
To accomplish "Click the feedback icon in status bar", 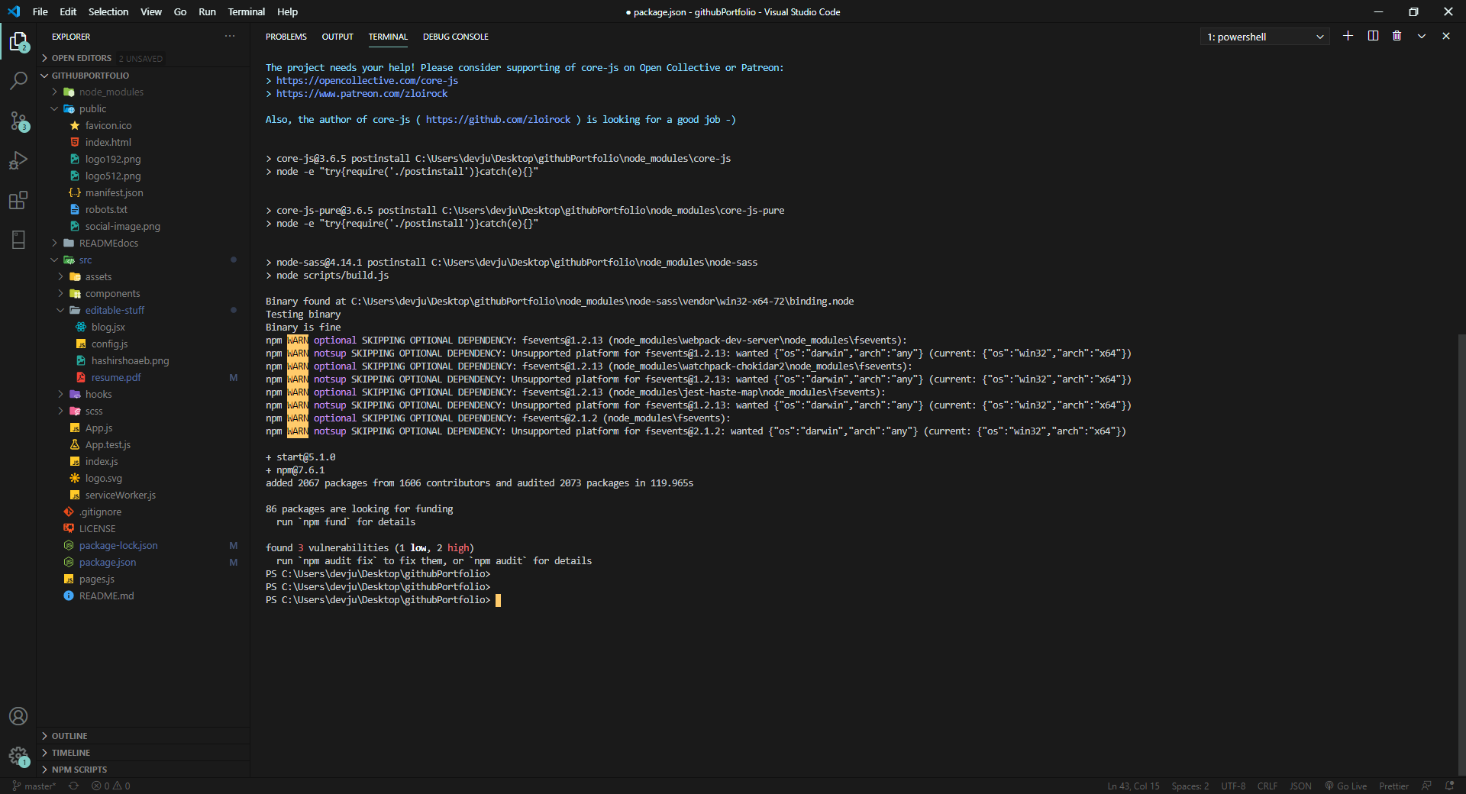I will coord(1426,786).
